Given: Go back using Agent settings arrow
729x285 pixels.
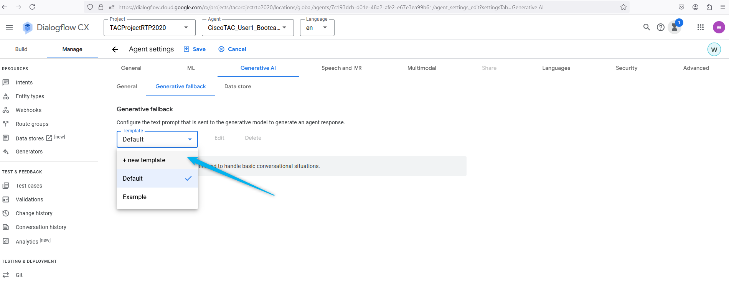Looking at the screenshot, I should pos(115,49).
